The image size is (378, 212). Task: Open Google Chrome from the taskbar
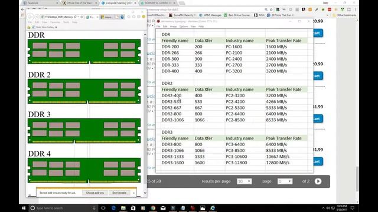click(x=153, y=208)
